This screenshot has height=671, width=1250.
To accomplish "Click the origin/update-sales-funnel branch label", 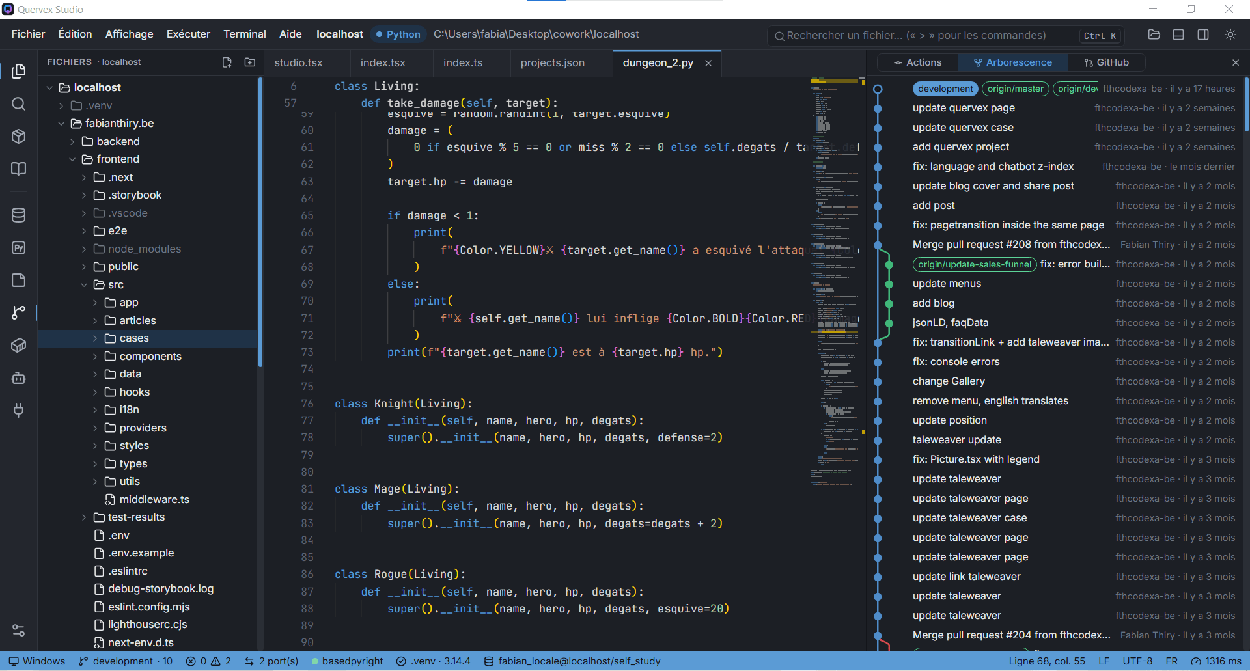I will [974, 264].
